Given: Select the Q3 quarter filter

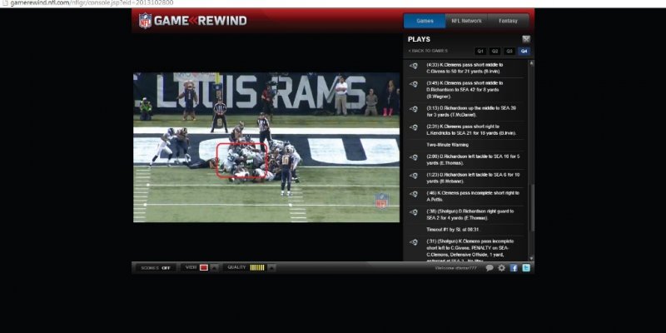Looking at the screenshot, I should [509, 52].
